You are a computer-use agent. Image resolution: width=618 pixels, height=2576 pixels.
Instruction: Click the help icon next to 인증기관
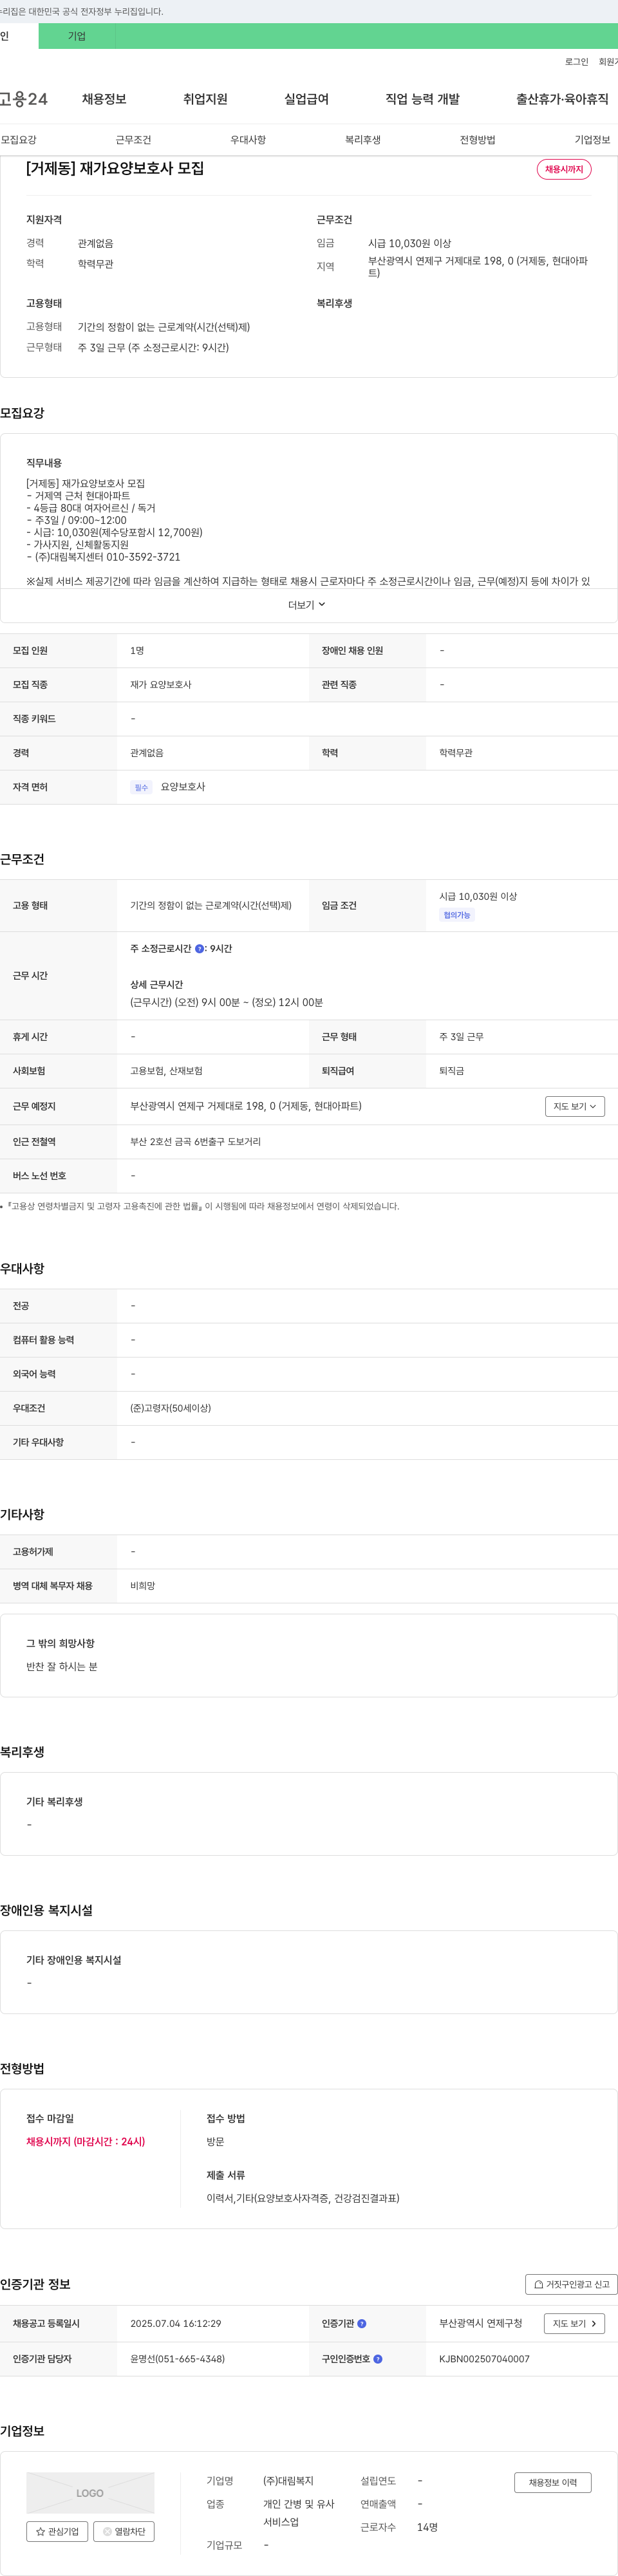(362, 2323)
